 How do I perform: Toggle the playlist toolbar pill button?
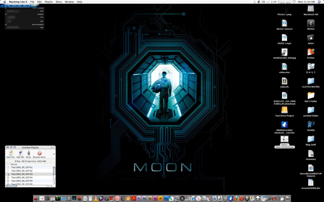(53, 147)
